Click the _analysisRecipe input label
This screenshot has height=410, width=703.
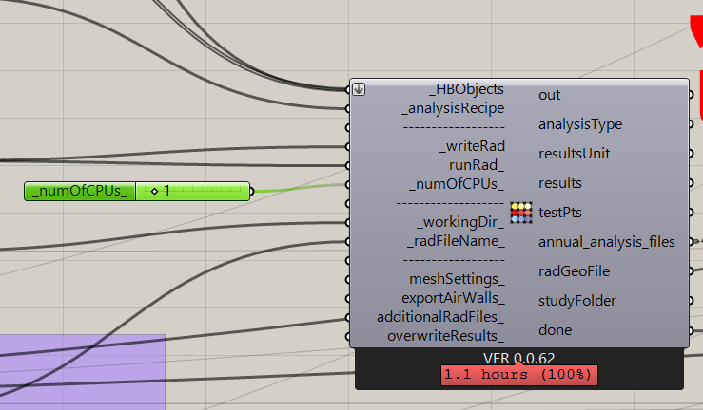(x=453, y=108)
